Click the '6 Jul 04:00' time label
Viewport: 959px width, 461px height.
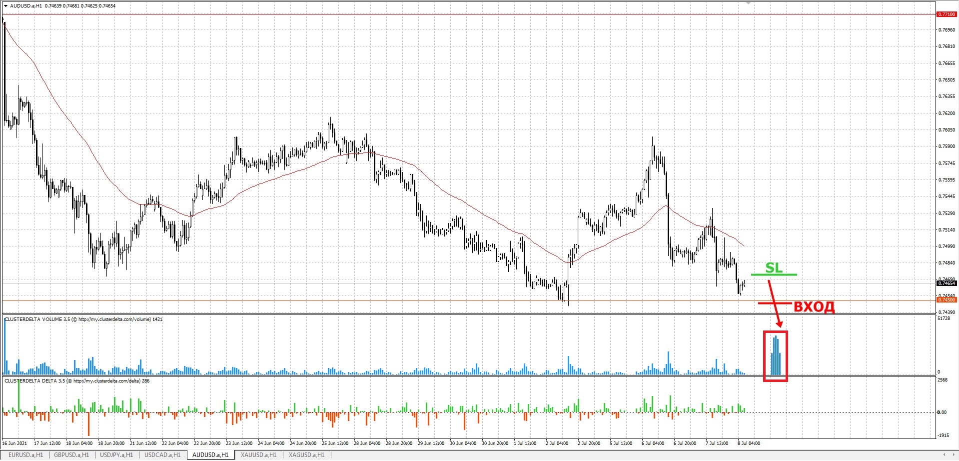point(653,443)
